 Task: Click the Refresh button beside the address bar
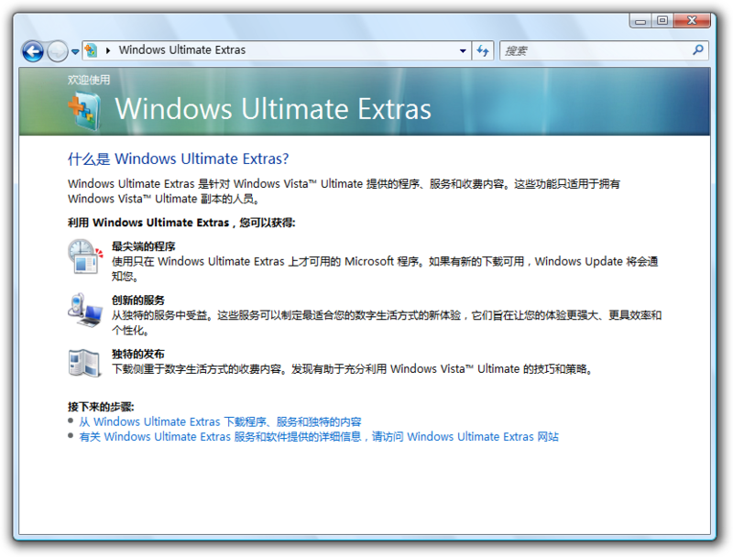pyautogui.click(x=483, y=51)
